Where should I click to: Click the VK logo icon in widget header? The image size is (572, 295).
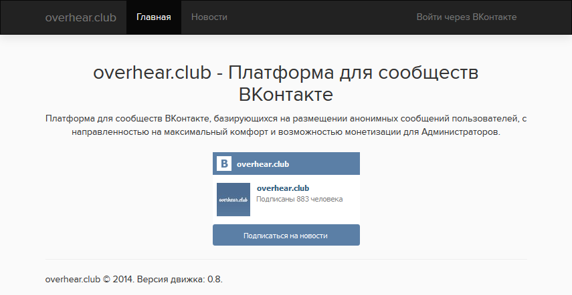pyautogui.click(x=224, y=164)
